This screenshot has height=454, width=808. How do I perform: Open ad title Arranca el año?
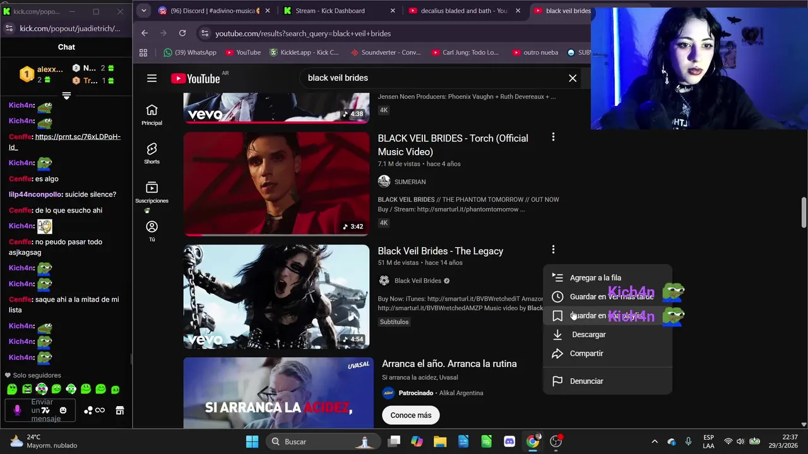449,364
